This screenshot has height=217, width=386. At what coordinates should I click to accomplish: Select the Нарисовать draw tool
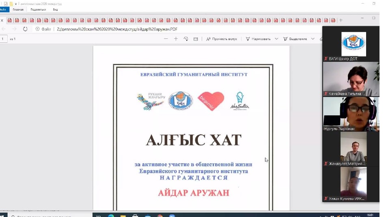[258, 39]
